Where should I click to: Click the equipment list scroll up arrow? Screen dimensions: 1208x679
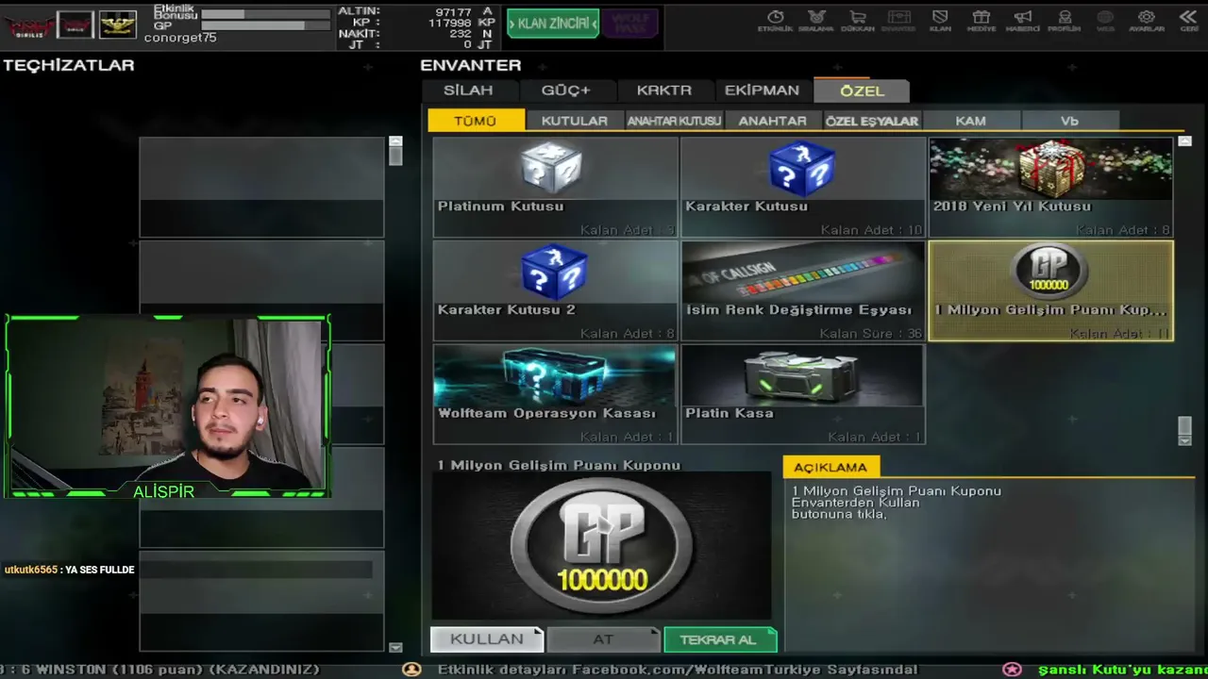click(395, 142)
